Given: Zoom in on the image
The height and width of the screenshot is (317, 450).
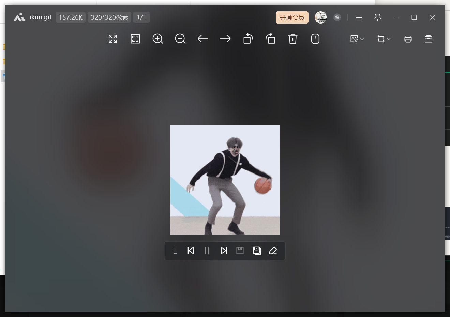Looking at the screenshot, I should 158,39.
